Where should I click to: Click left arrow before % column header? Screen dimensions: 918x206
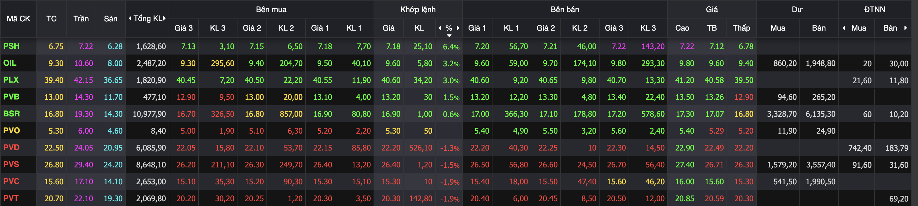coord(440,28)
